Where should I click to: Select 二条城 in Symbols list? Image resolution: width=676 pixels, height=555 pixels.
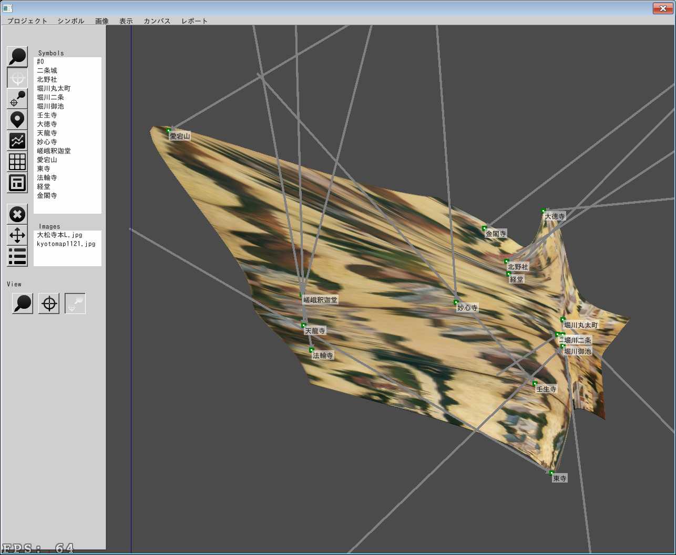pos(67,70)
